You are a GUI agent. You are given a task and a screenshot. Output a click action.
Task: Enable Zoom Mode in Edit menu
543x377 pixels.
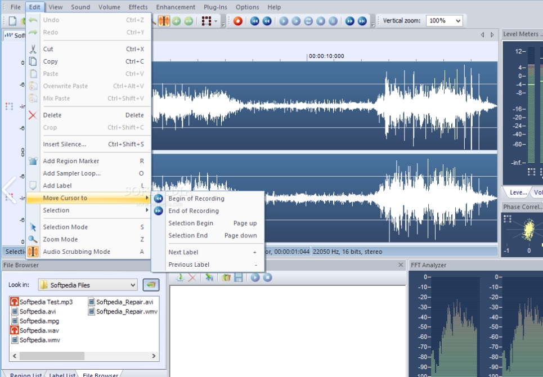coord(89,239)
